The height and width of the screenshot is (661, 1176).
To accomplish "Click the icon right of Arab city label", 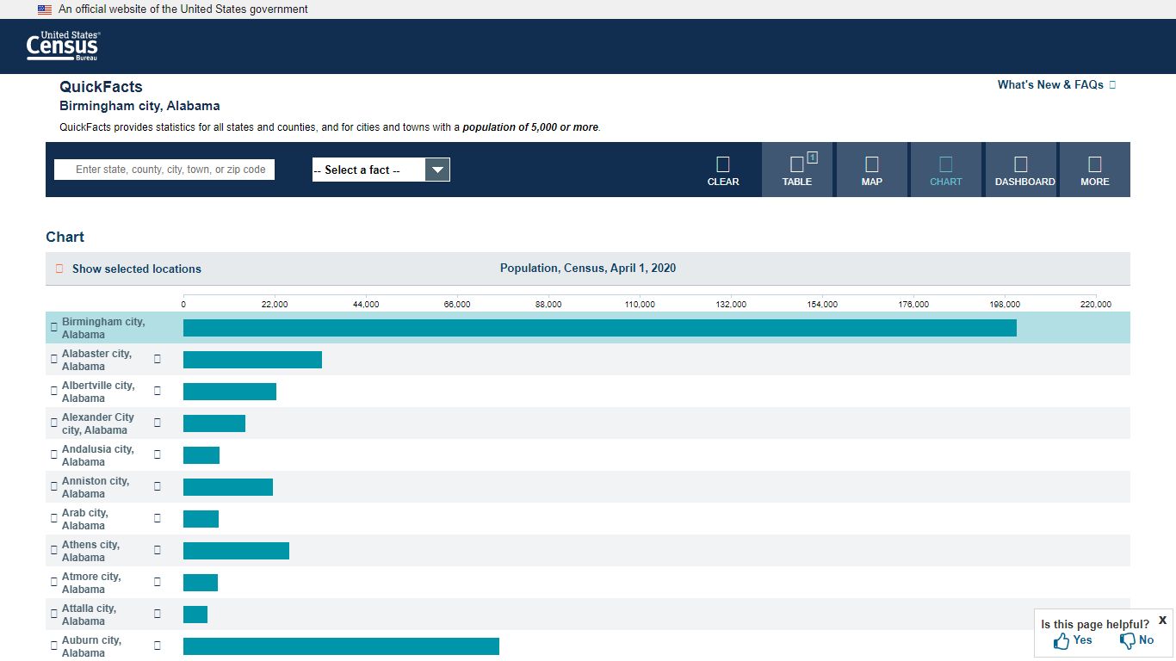I will (x=158, y=518).
